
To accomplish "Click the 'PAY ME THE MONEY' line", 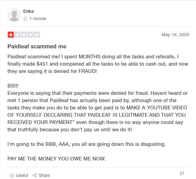I will coord(57,159).
